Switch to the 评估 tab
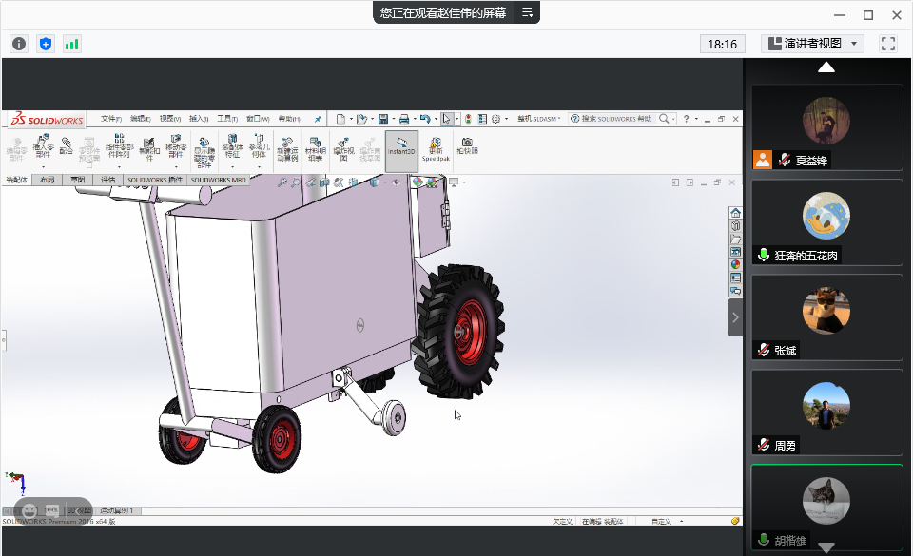This screenshot has height=556, width=913. [107, 180]
